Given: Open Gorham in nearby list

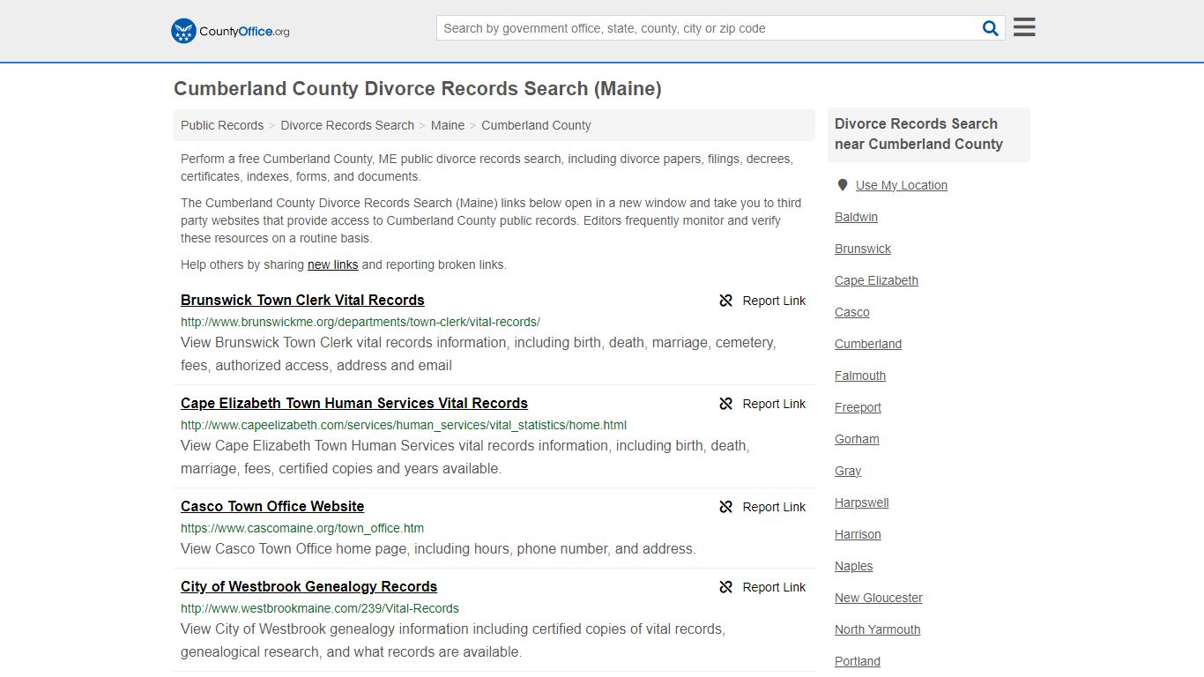Looking at the screenshot, I should 857,439.
